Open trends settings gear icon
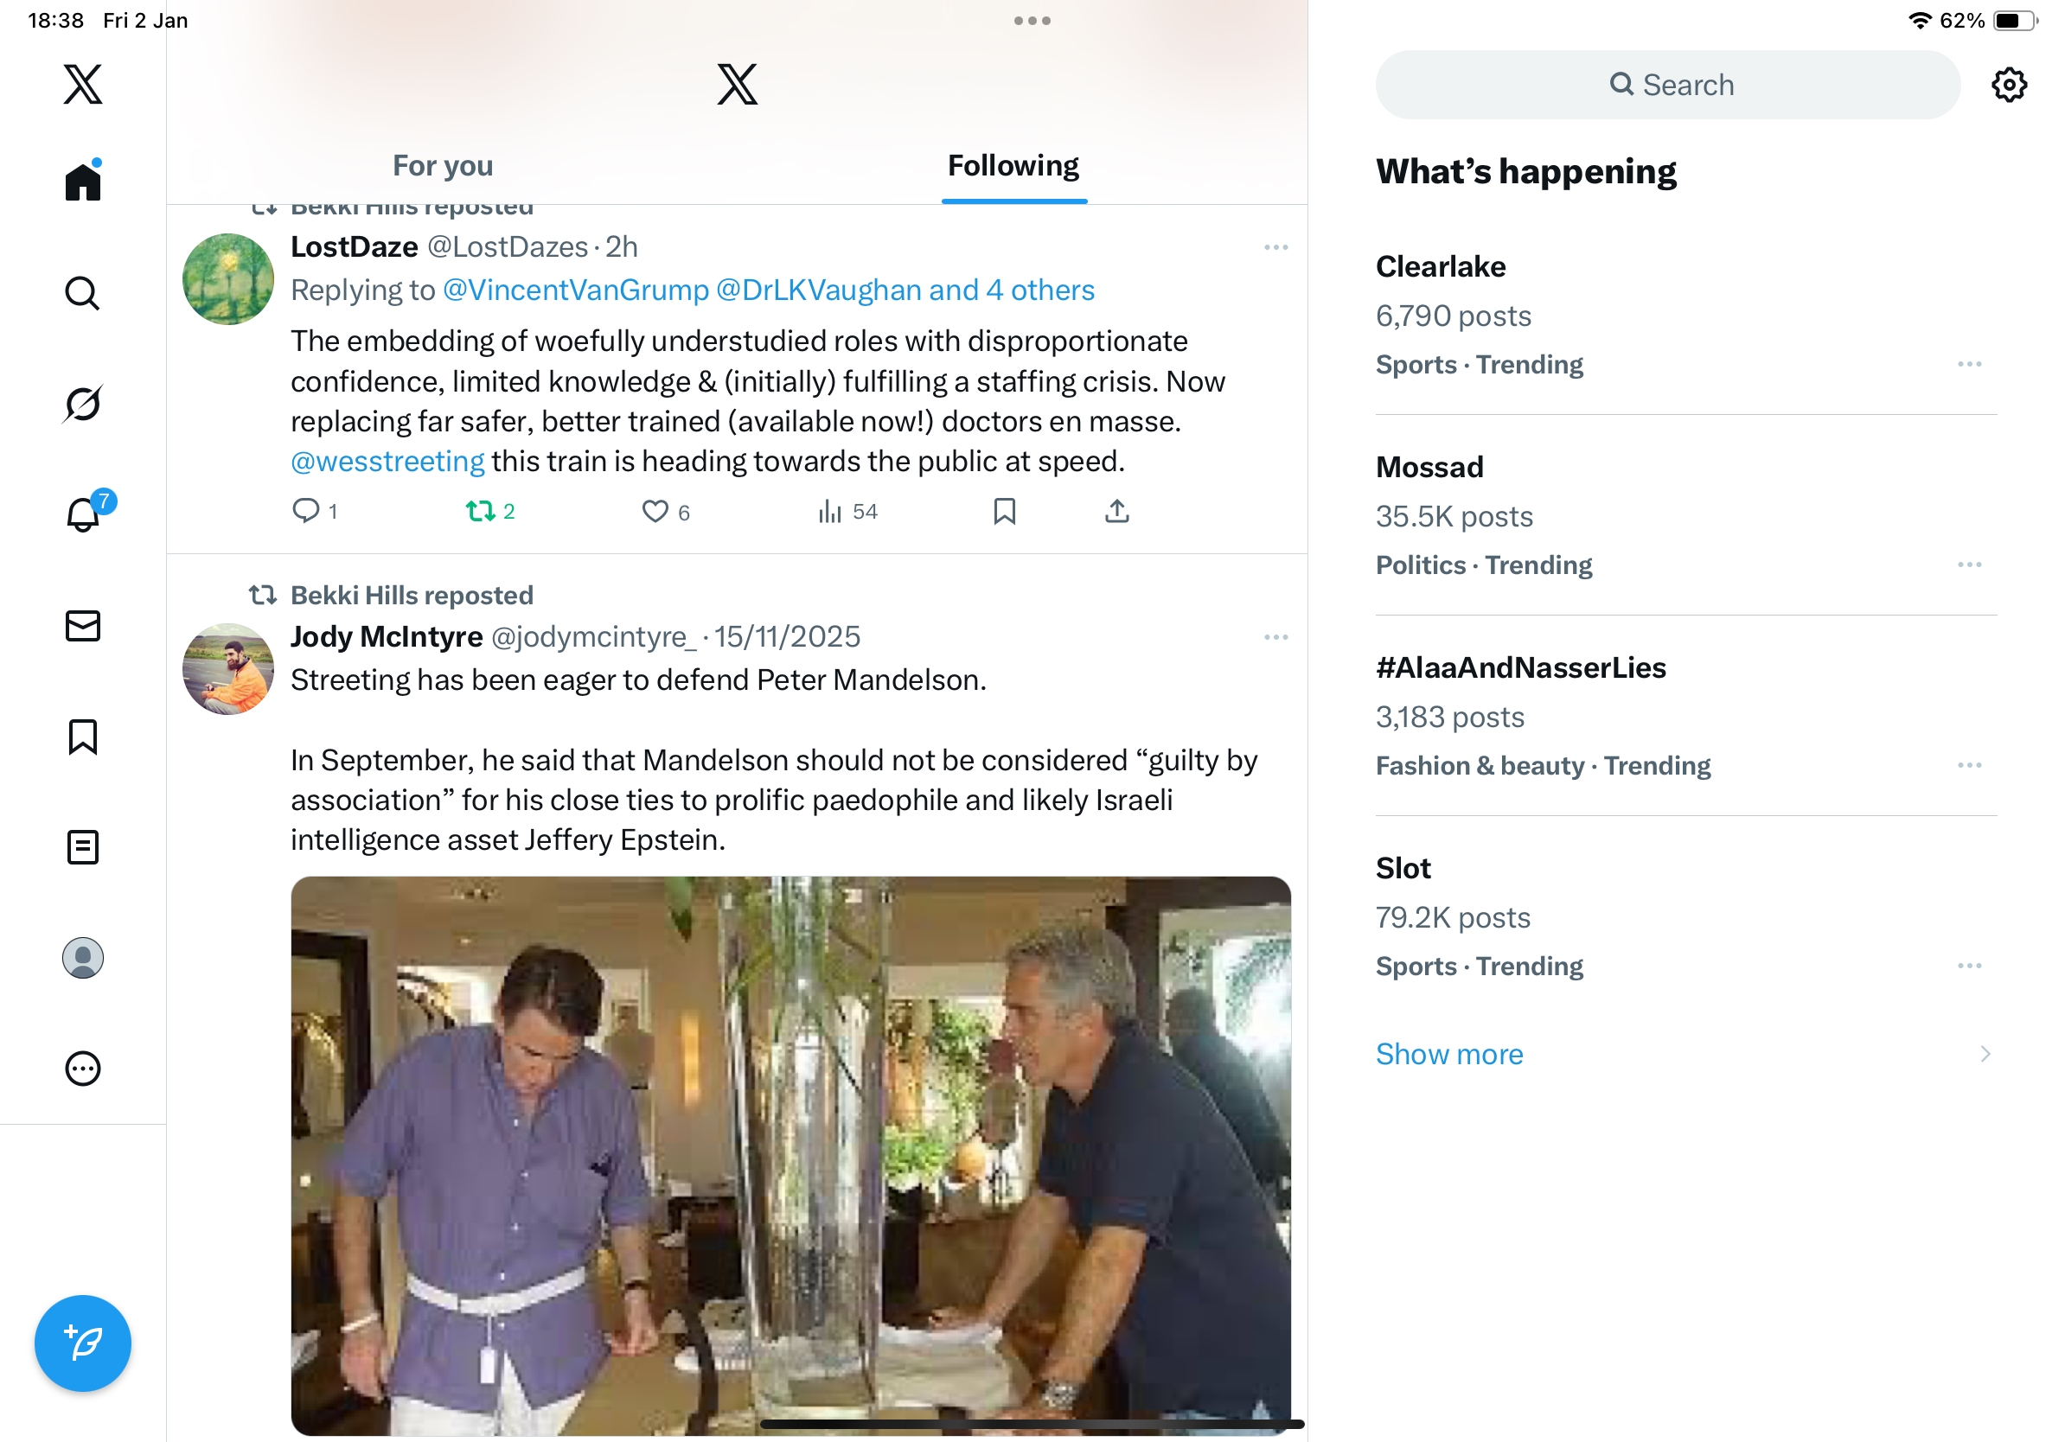 pyautogui.click(x=2008, y=85)
